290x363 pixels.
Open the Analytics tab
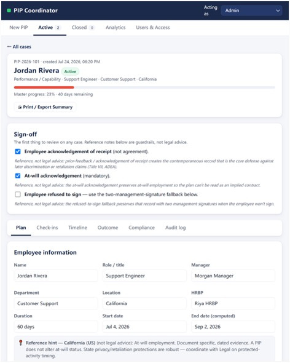116,28
